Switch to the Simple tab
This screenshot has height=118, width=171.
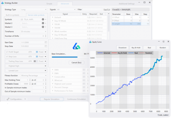pyautogui.click(x=49, y=4)
